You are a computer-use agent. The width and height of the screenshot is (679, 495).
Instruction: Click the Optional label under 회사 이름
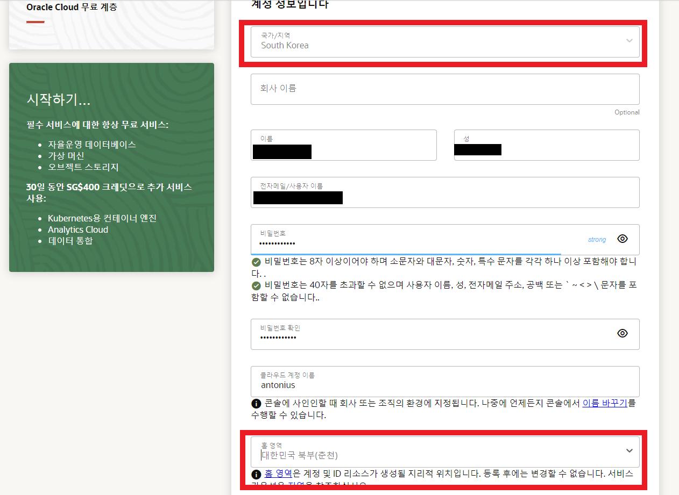coord(627,112)
